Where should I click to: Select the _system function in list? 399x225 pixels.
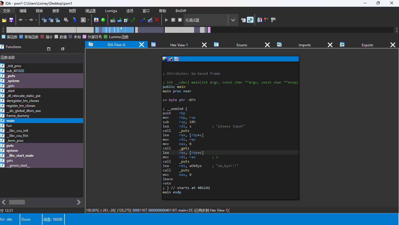click(x=13, y=81)
